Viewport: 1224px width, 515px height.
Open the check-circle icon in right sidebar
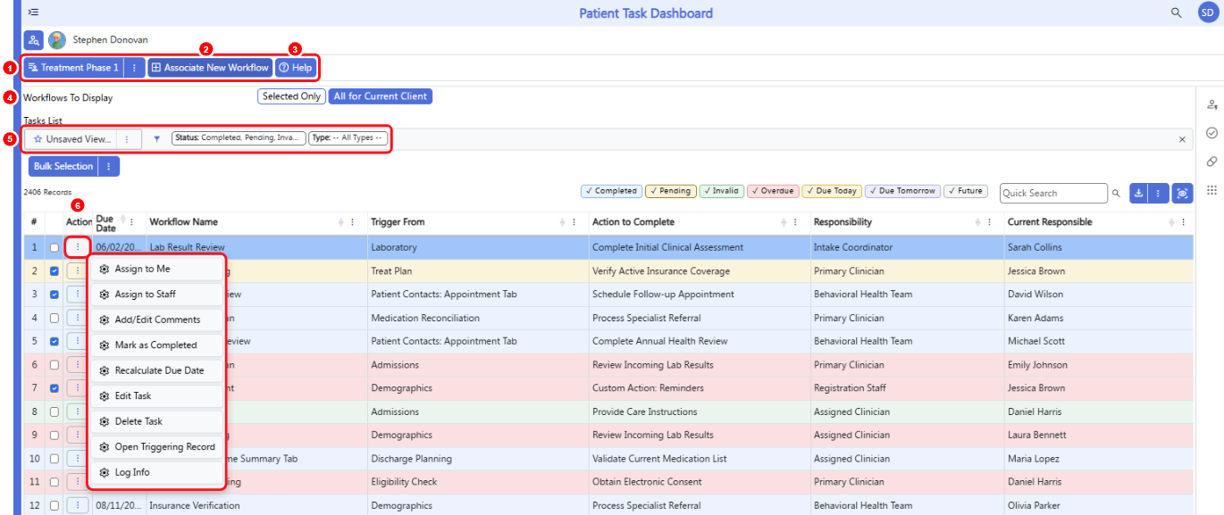coord(1212,133)
